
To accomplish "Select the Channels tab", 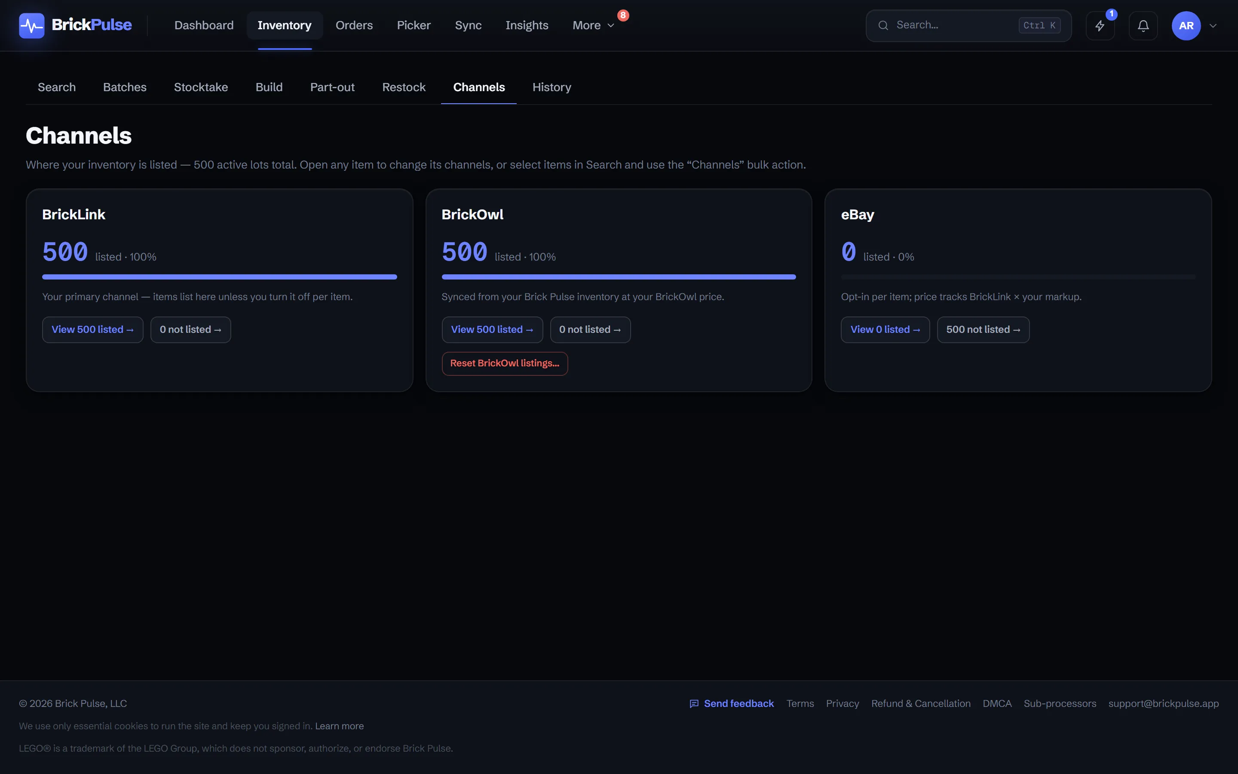I will tap(479, 87).
